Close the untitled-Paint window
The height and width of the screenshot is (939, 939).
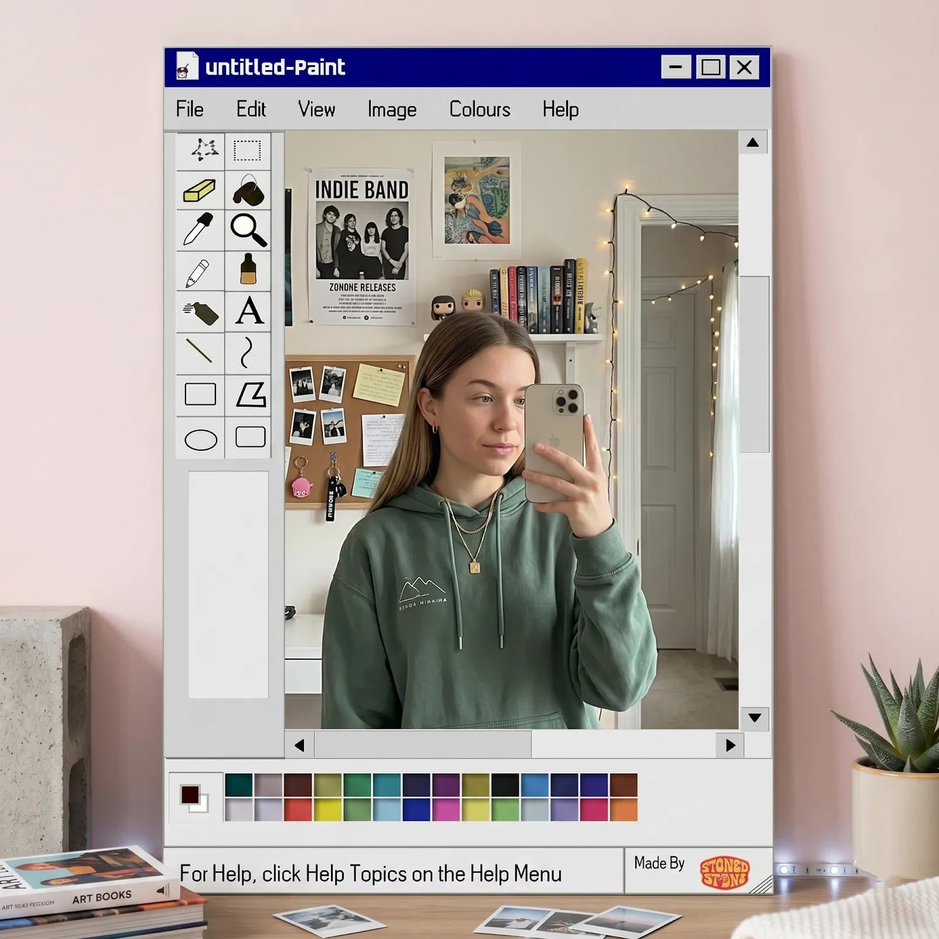click(x=744, y=67)
